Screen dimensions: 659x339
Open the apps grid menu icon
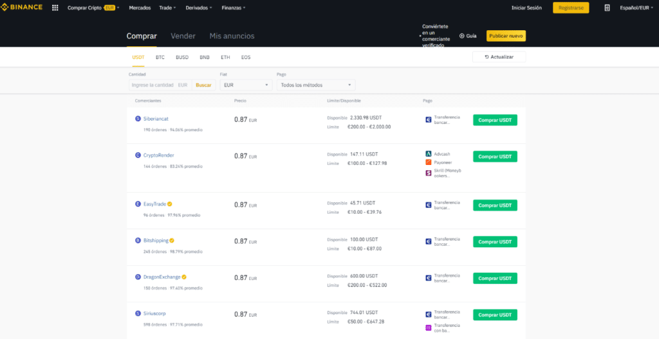pos(55,8)
